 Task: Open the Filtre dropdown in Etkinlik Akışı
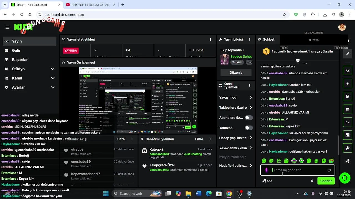pyautogui.click(x=121, y=139)
